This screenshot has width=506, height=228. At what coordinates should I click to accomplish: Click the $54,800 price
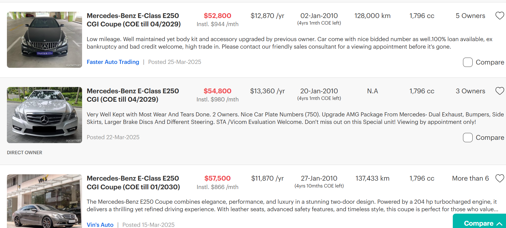217,91
